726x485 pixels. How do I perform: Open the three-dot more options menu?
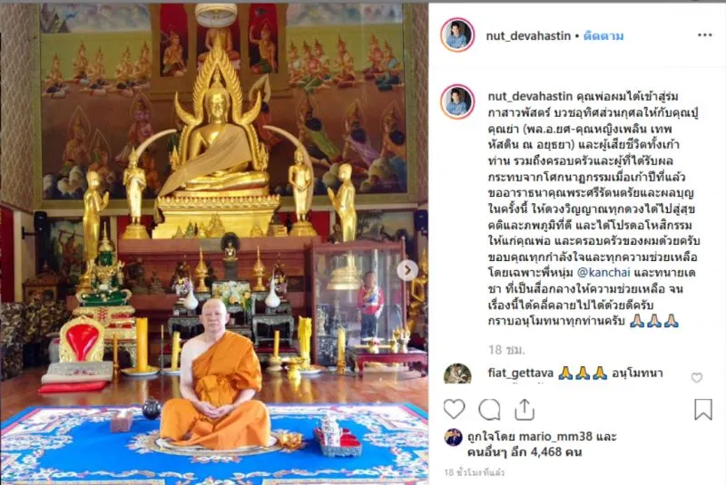[x=705, y=35]
